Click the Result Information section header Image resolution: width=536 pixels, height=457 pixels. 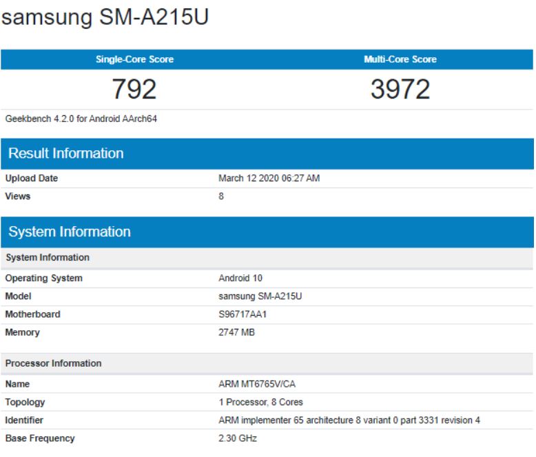tap(66, 153)
